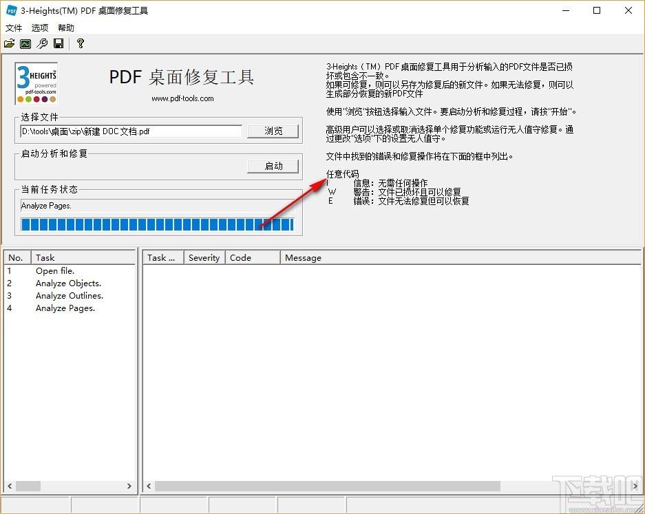Maximize the window

(597, 10)
